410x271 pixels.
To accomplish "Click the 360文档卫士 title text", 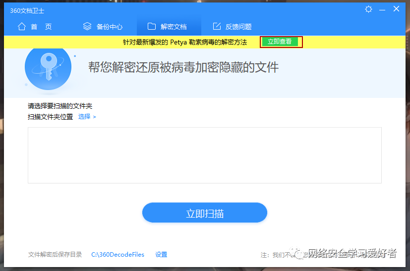I will pos(27,11).
